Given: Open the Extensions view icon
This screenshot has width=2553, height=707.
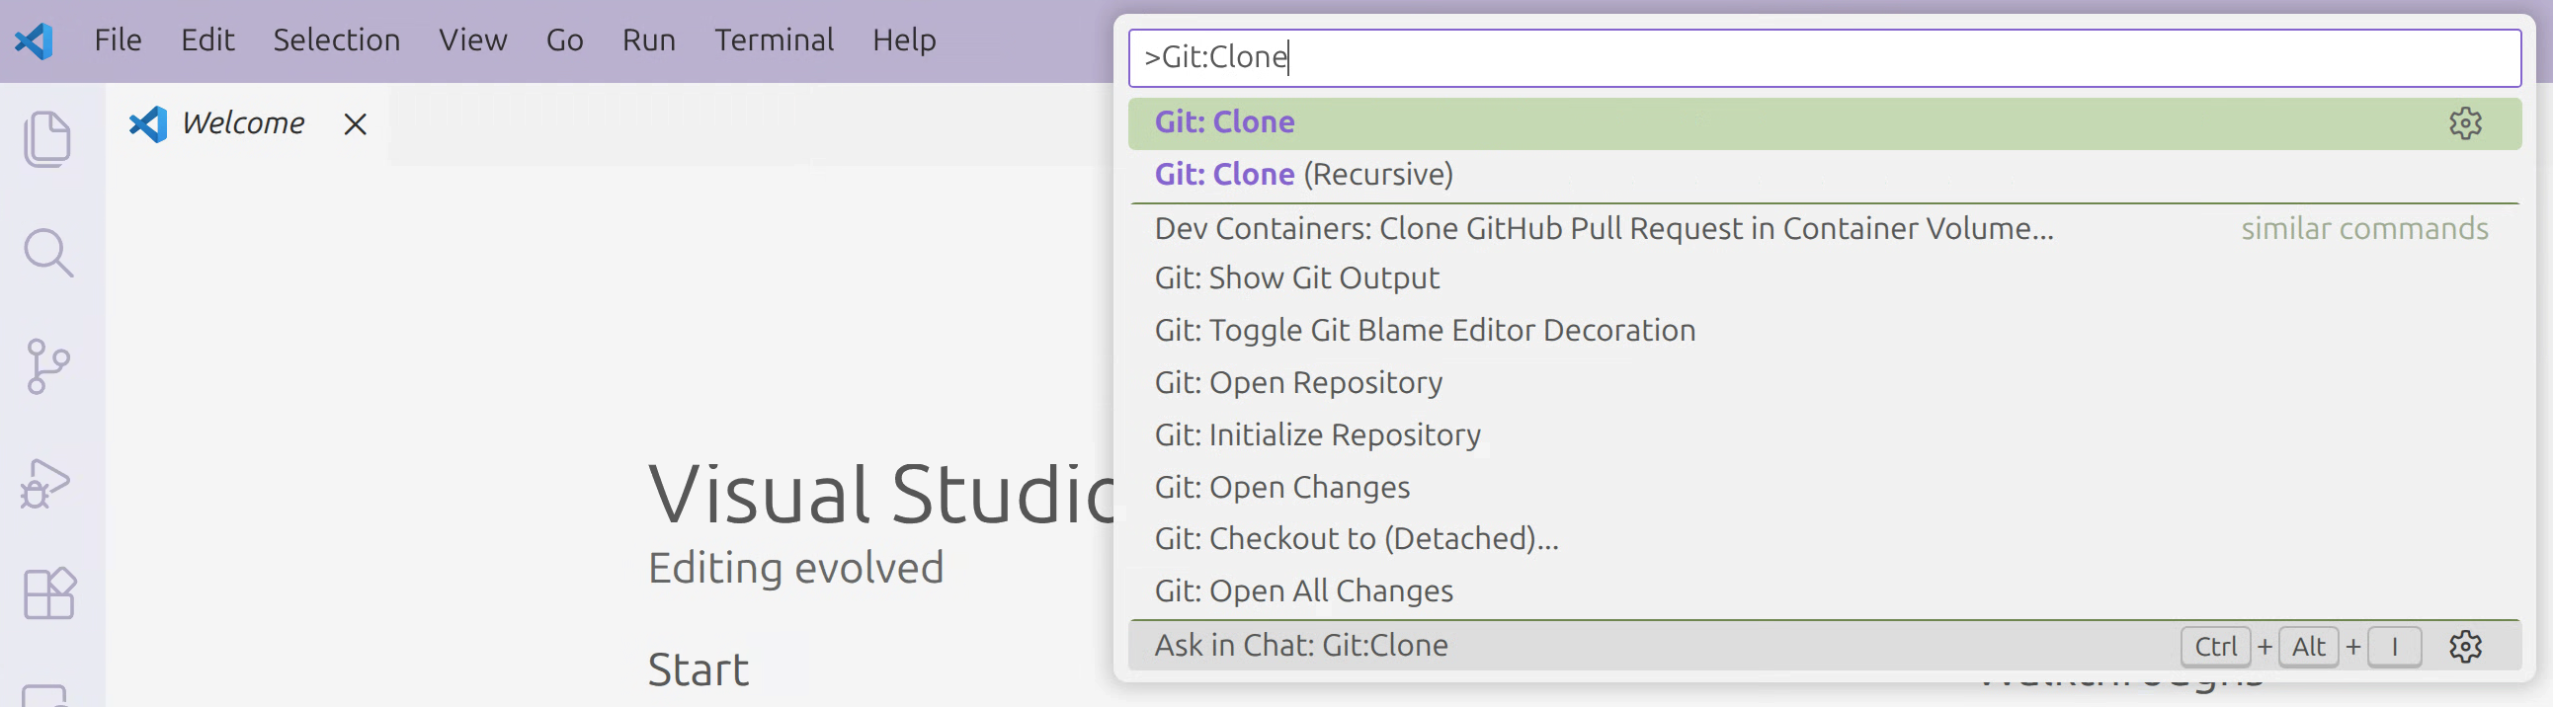Looking at the screenshot, I should pyautogui.click(x=48, y=593).
